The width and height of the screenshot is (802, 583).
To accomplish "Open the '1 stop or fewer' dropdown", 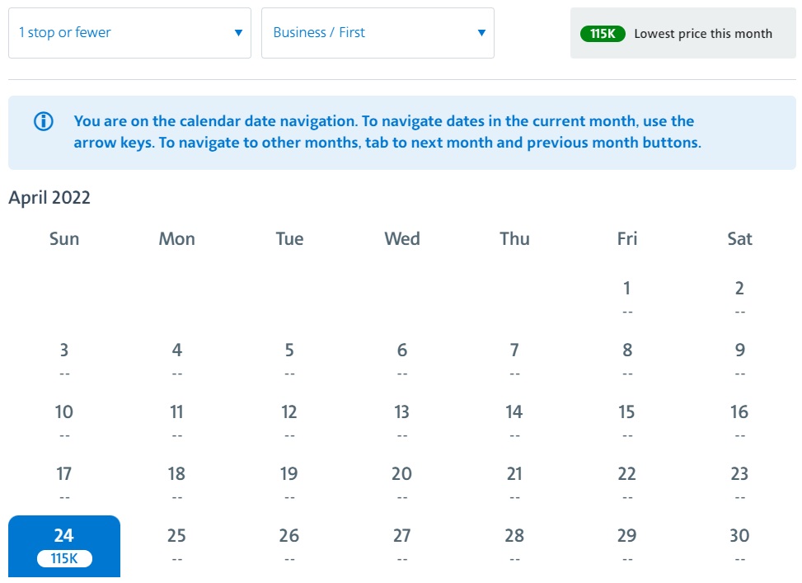I will [129, 33].
